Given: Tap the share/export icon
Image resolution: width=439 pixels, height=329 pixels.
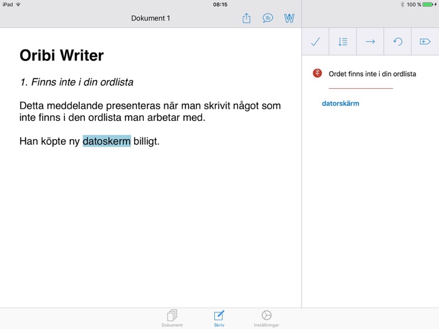Looking at the screenshot, I should [246, 18].
